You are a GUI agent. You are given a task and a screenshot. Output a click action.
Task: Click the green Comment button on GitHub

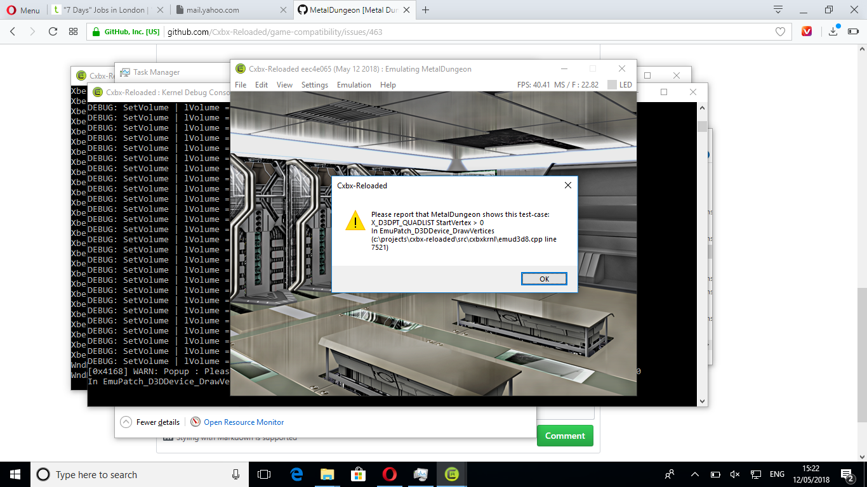565,436
